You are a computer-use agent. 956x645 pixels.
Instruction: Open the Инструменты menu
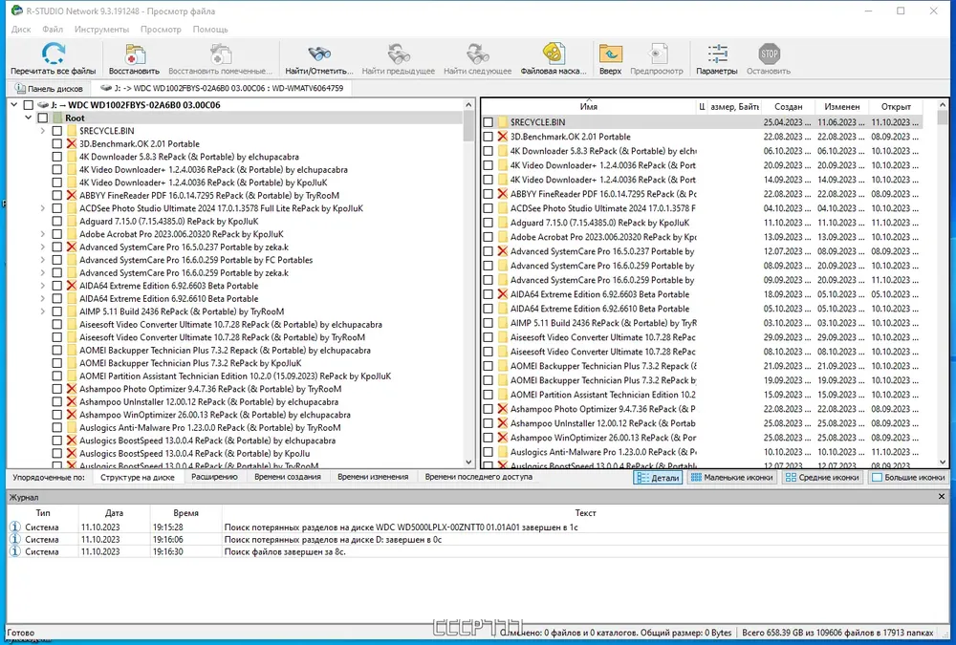click(x=102, y=29)
